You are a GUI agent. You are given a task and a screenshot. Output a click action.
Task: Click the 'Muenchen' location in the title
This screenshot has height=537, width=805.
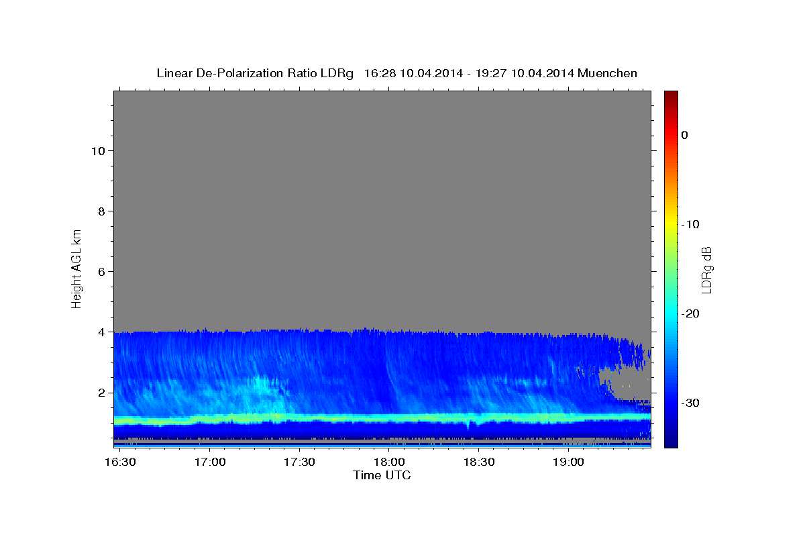608,73
